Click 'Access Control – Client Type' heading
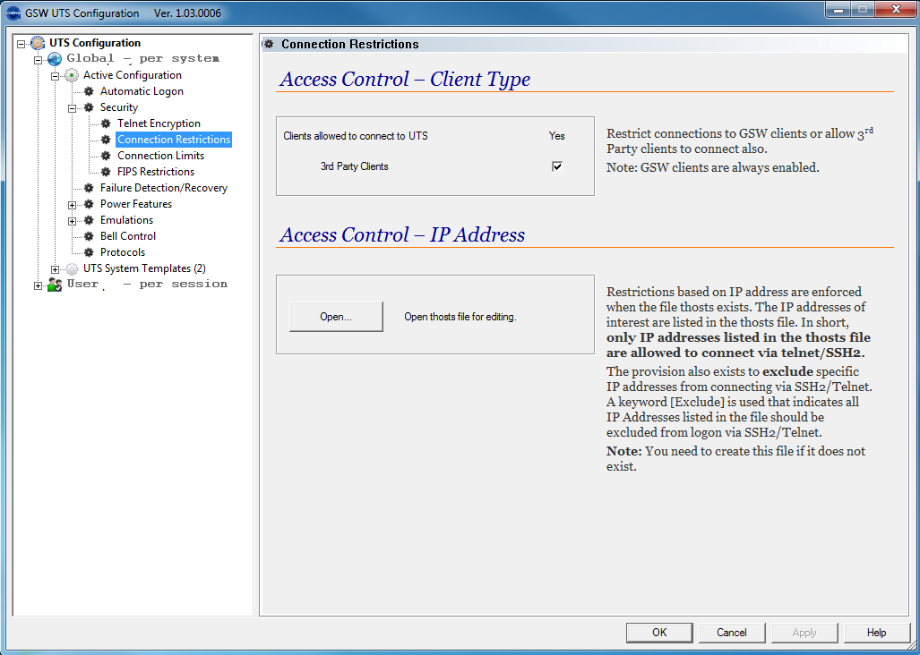This screenshot has height=655, width=920. point(405,79)
